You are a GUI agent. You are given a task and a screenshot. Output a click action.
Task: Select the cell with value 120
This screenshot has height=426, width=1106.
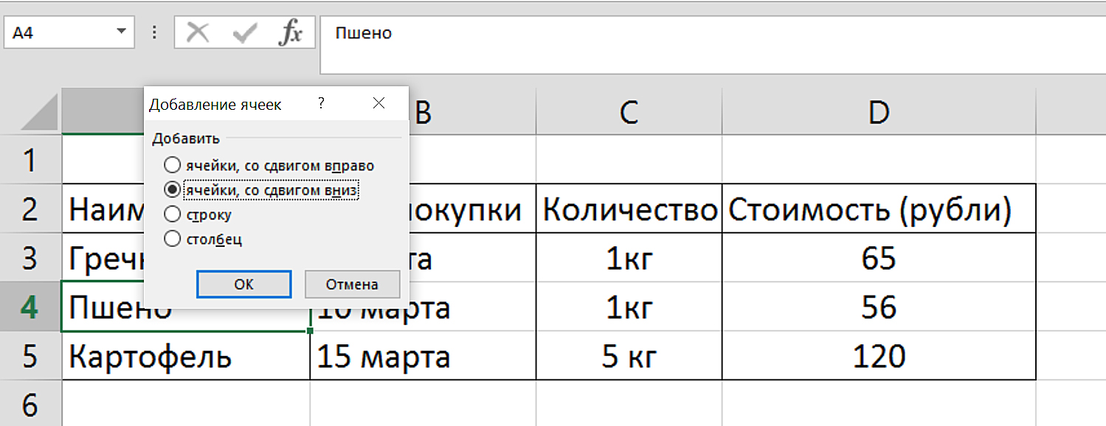coord(879,357)
